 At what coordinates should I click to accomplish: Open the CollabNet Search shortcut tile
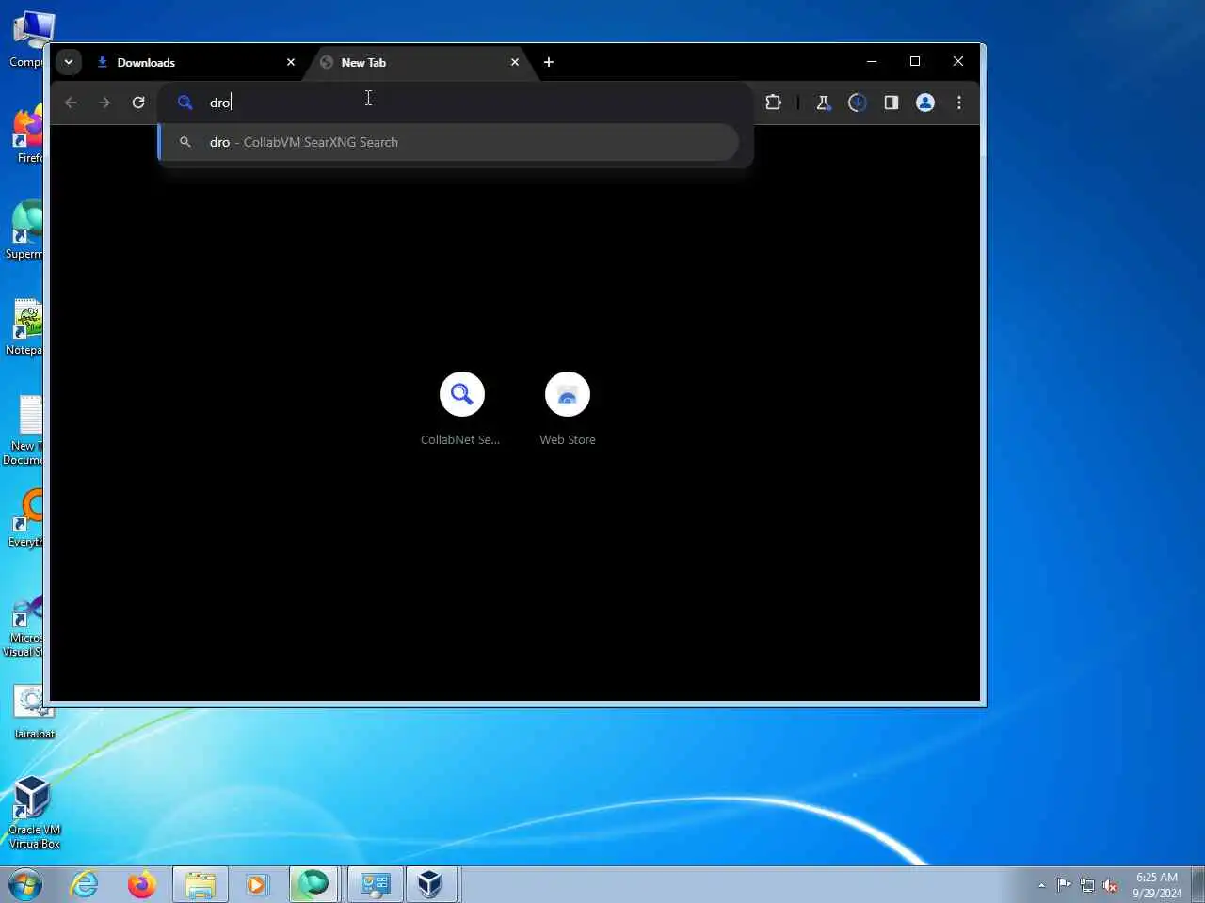click(461, 408)
